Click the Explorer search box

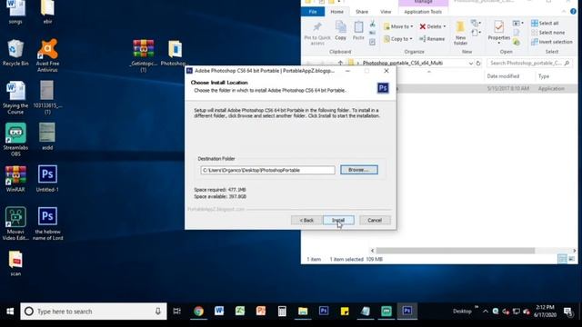point(529,63)
